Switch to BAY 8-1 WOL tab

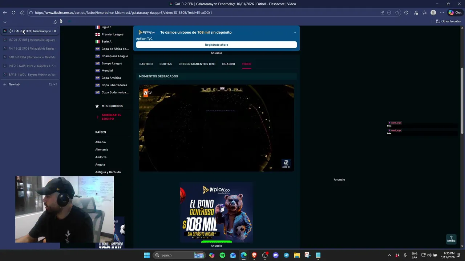[x=30, y=75]
